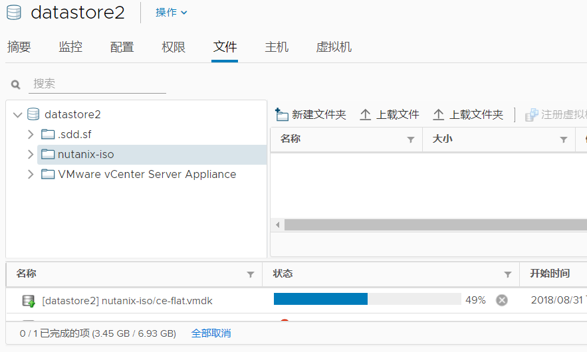This screenshot has height=352, width=587.
Task: Click the 新建文件夹 new folder button
Action: click(310, 114)
